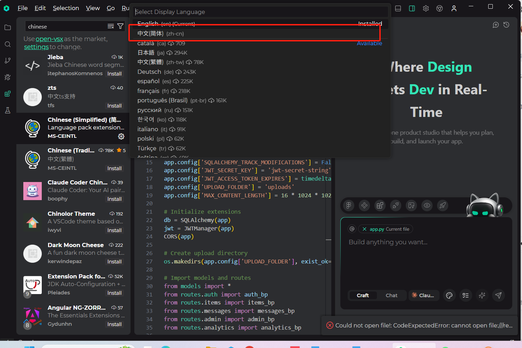Image resolution: width=522 pixels, height=348 pixels.
Task: Toggle the bottom panel layout icon
Action: point(398,8)
